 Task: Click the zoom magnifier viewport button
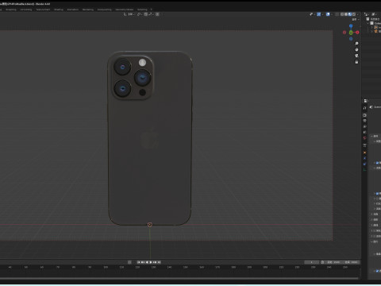tap(356, 44)
